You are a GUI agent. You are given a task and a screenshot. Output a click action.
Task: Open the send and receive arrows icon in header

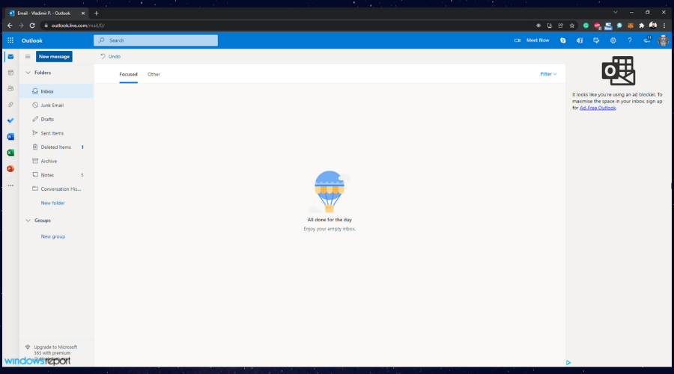596,40
